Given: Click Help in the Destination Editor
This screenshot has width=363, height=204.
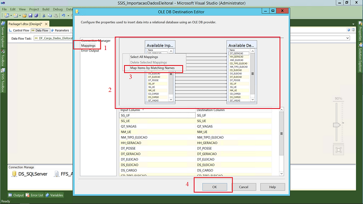Looking at the screenshot, I should 273,187.
